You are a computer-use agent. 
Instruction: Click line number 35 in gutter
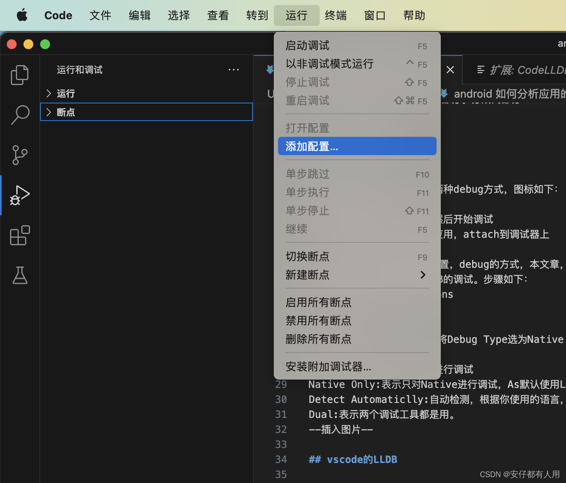[x=281, y=475]
